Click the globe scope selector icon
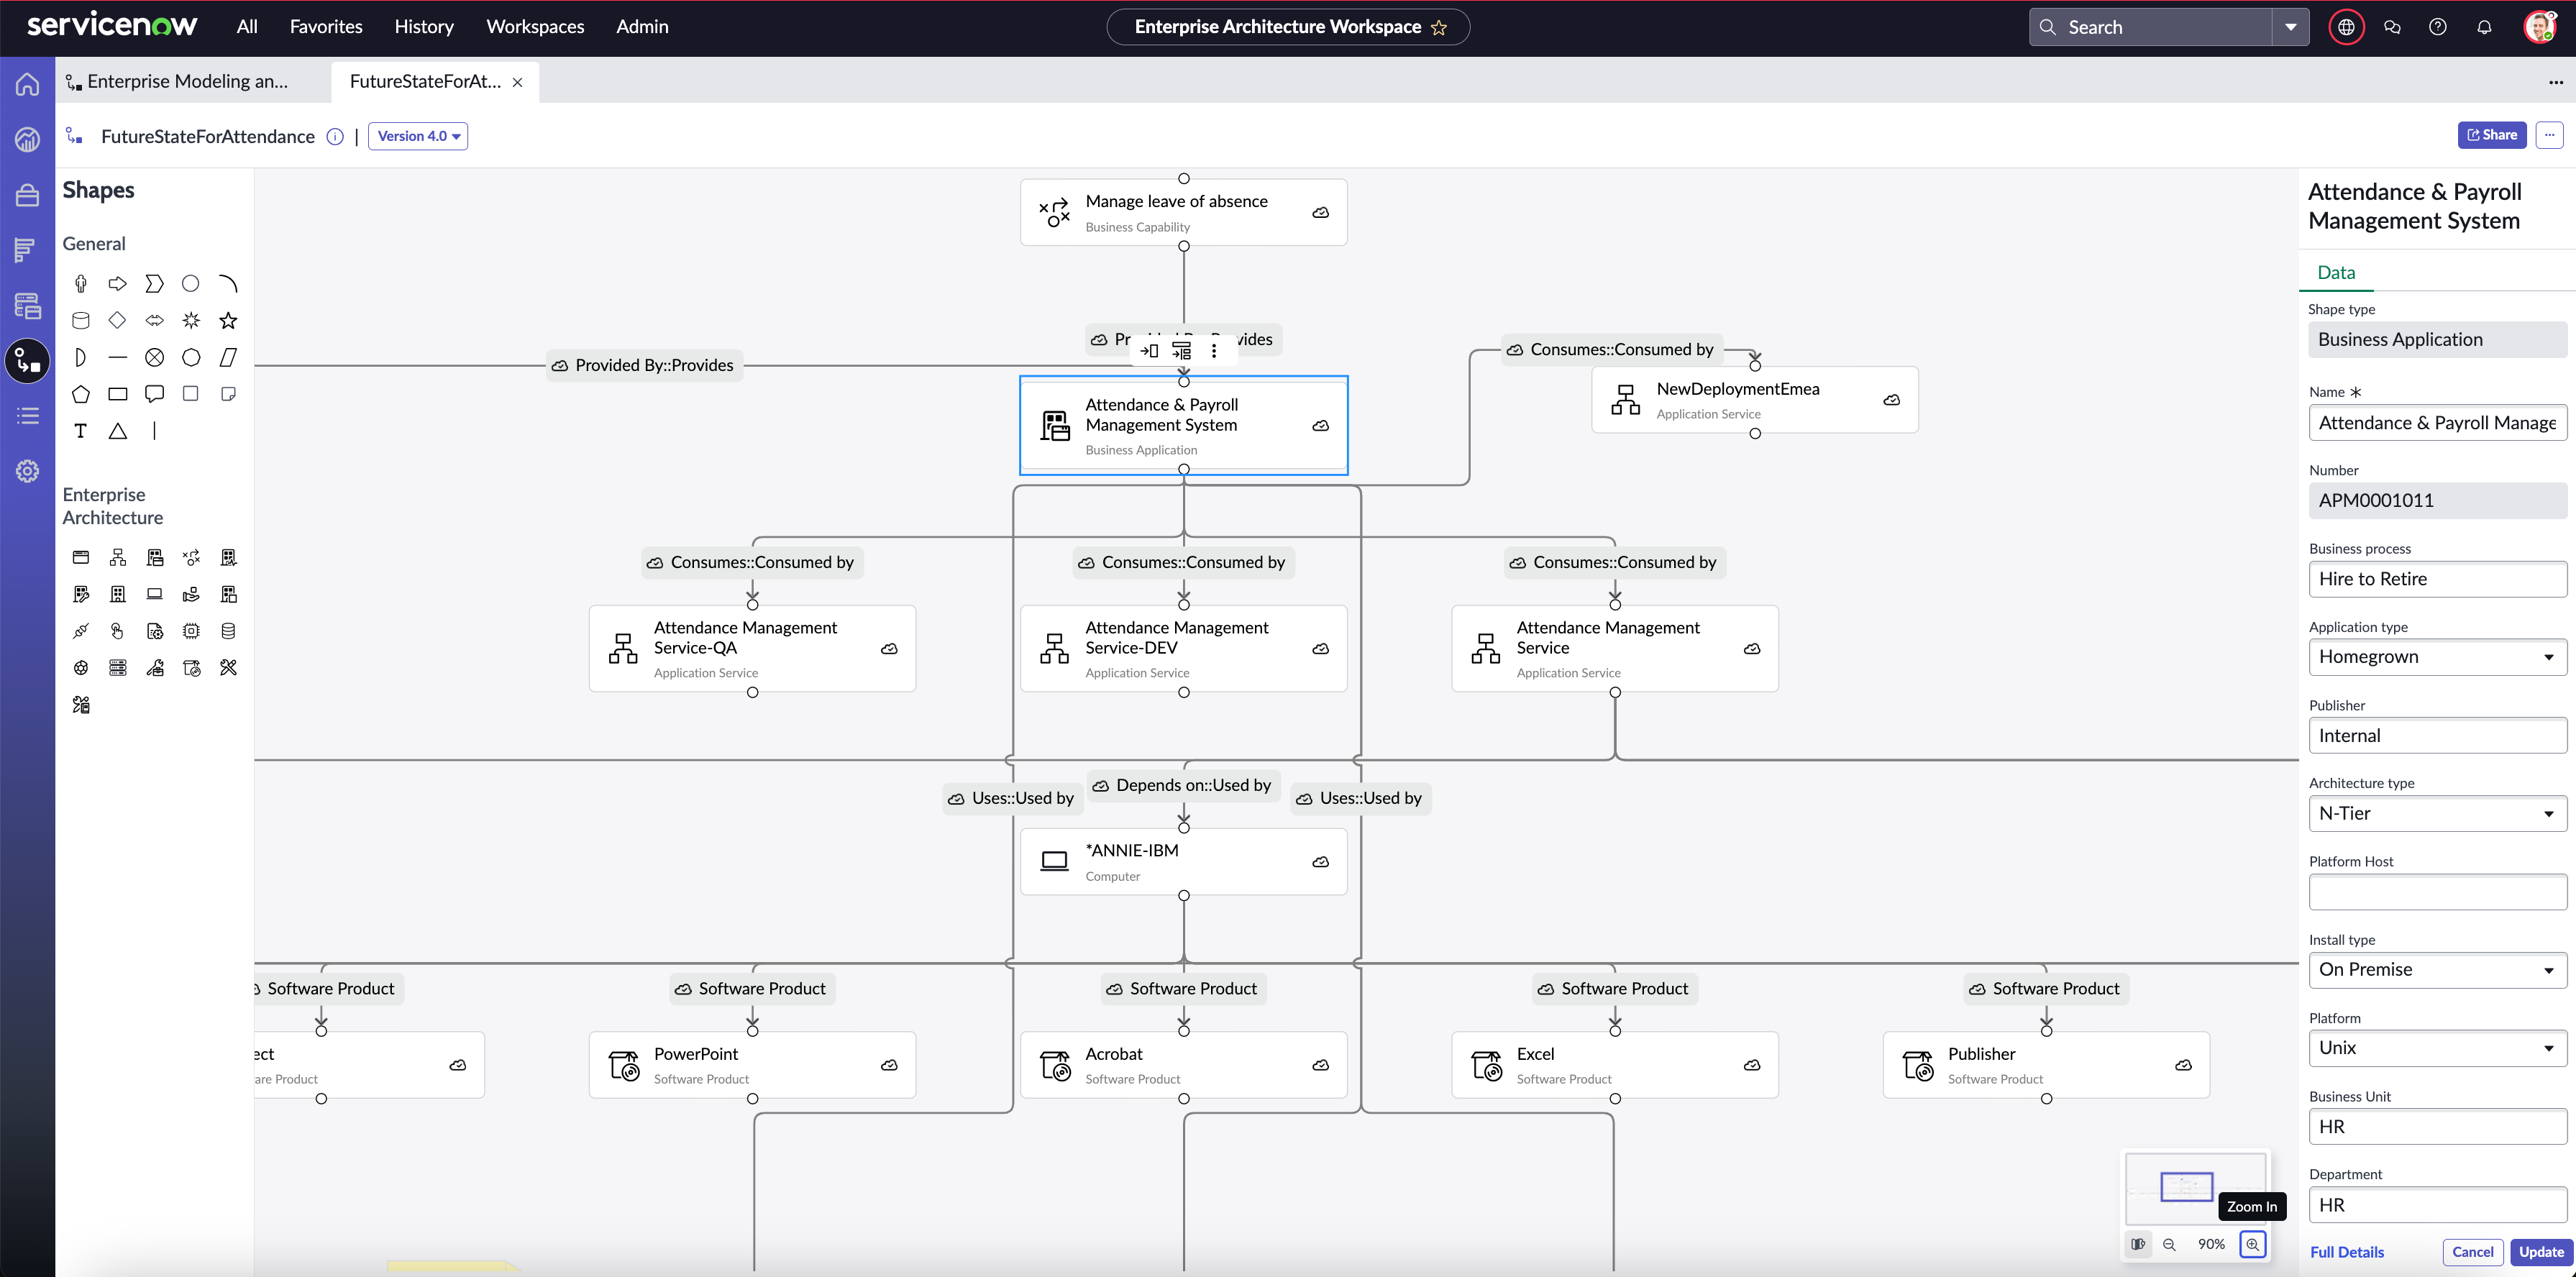 click(x=2346, y=28)
